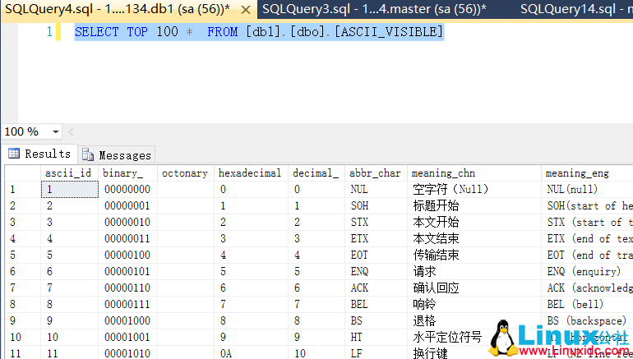Click the hexadecimal cell 0A
Image resolution: width=633 pixels, height=359 pixels.
pos(251,353)
